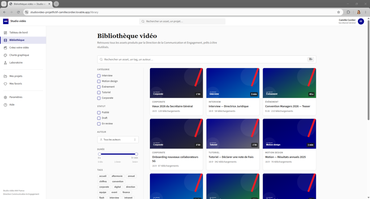Click the Charte graphique palette icon
This screenshot has width=370, height=199.
click(x=5, y=55)
